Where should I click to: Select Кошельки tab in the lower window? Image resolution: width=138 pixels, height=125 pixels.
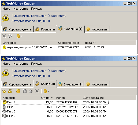45,84
